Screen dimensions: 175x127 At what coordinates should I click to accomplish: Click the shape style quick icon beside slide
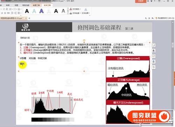click(x=154, y=45)
